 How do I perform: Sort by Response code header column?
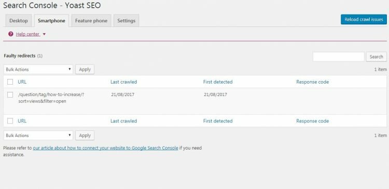coord(312,82)
